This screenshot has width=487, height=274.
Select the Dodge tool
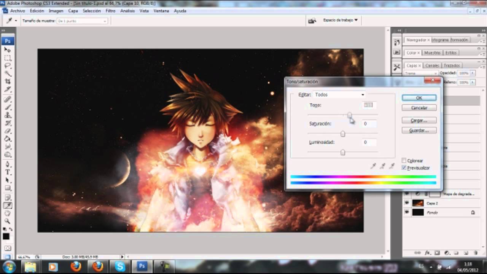click(8, 154)
